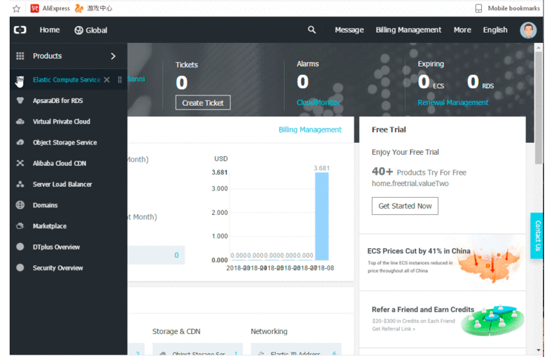This screenshot has width=553, height=357.
Task: Open the Contact Us side tab
Action: coord(537,236)
